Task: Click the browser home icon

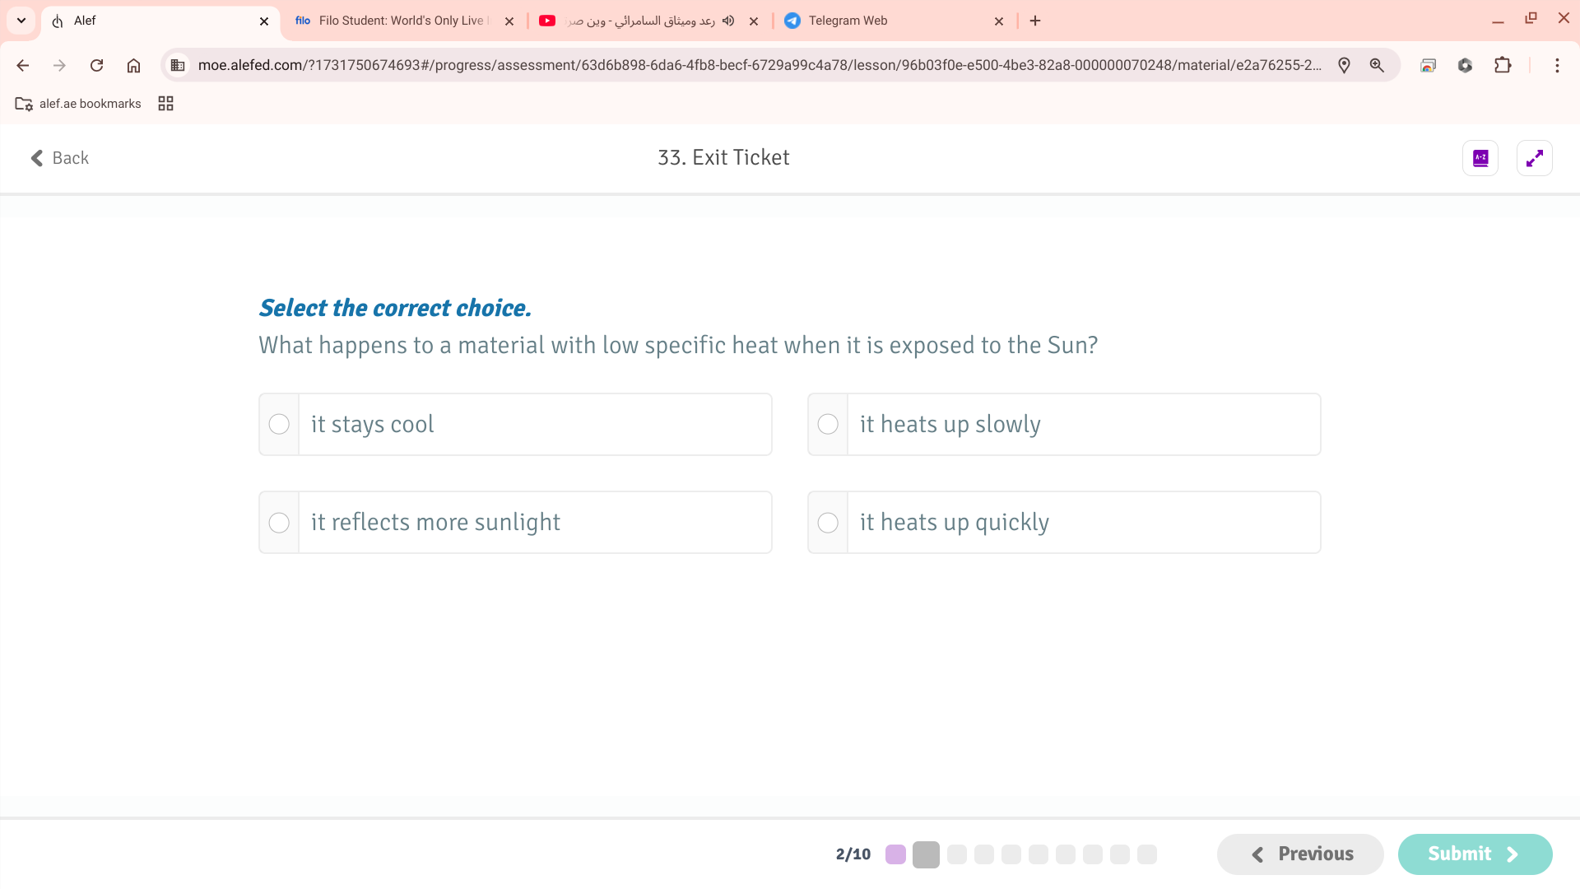Action: 133,65
